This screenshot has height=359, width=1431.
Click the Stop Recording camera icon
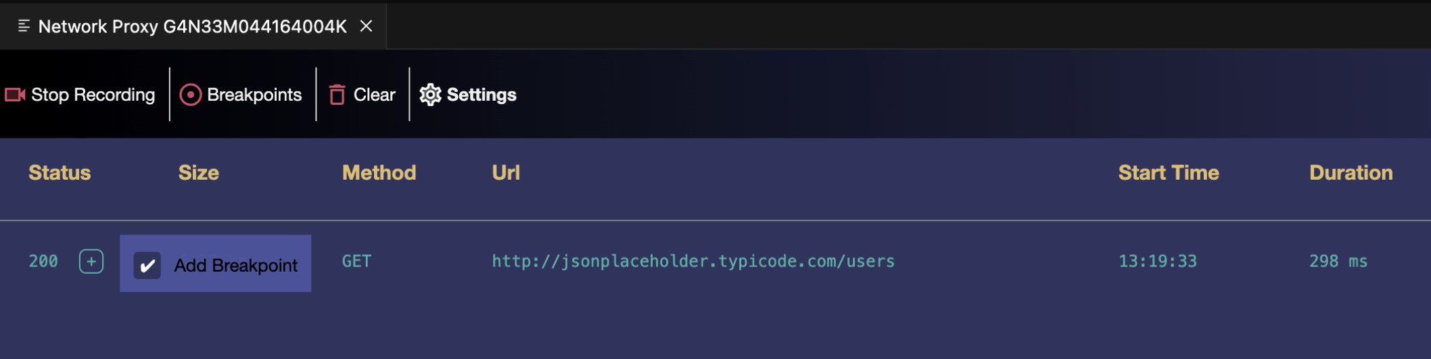[15, 95]
